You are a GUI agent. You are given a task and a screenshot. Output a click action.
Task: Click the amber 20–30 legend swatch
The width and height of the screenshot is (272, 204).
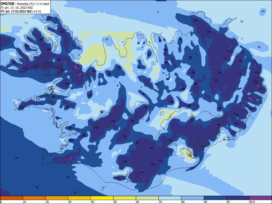57,198
